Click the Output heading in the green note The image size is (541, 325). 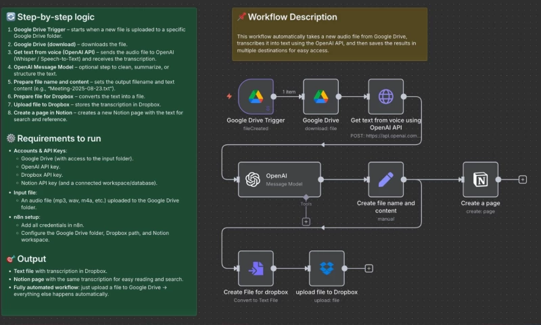coord(31,259)
